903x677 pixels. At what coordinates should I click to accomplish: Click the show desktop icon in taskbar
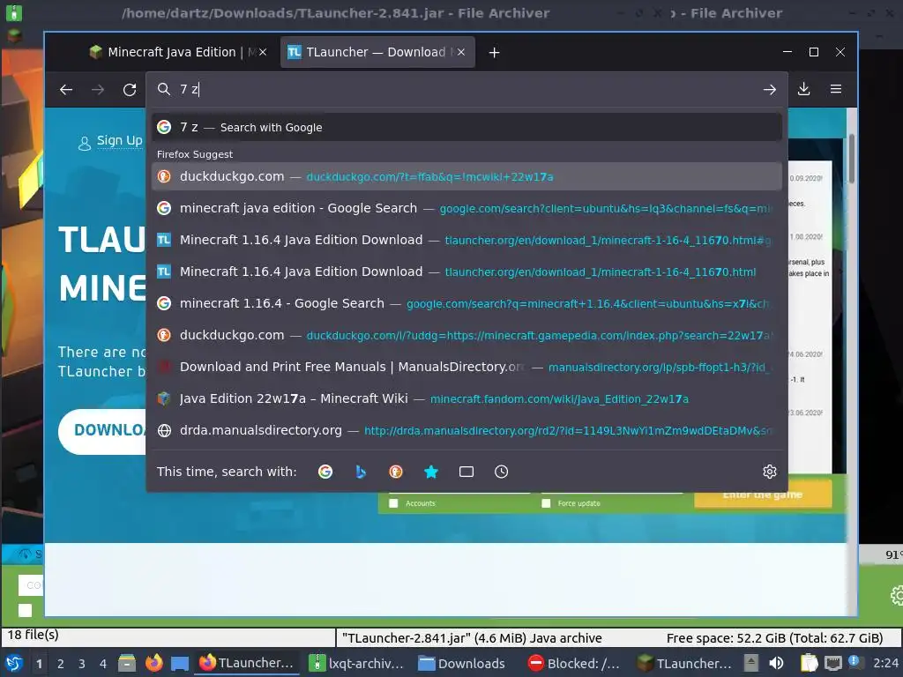point(180,663)
